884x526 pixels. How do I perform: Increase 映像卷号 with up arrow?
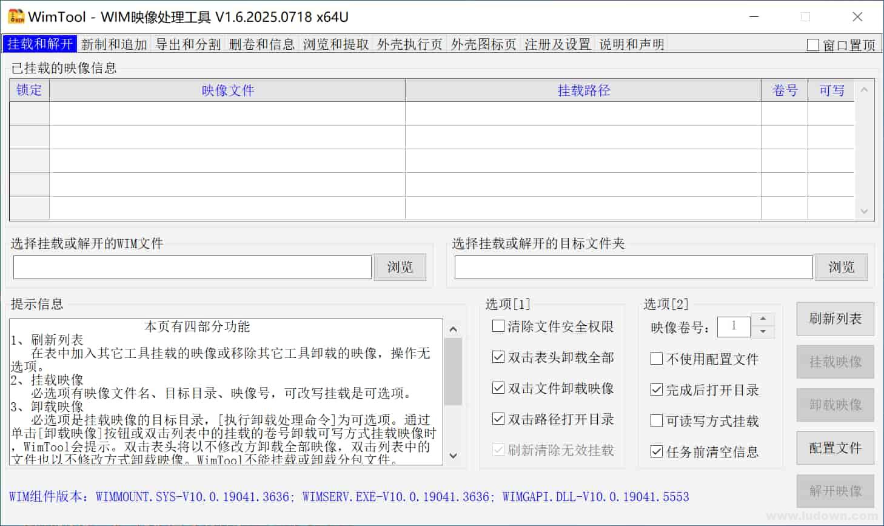click(763, 320)
